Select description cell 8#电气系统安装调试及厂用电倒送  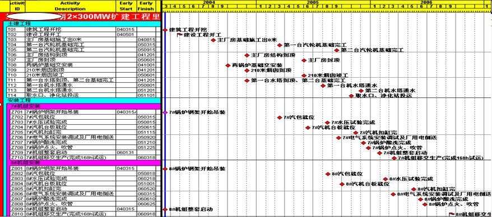click(x=70, y=194)
